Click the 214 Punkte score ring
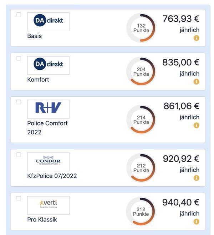This screenshot has height=235, width=214. pyautogui.click(x=141, y=119)
